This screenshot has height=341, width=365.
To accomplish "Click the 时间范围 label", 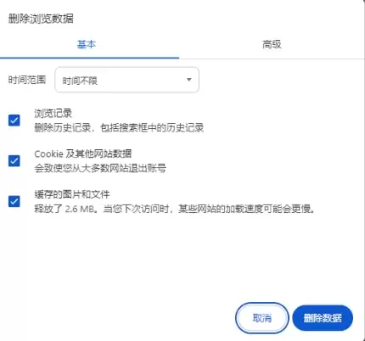I will click(x=27, y=80).
